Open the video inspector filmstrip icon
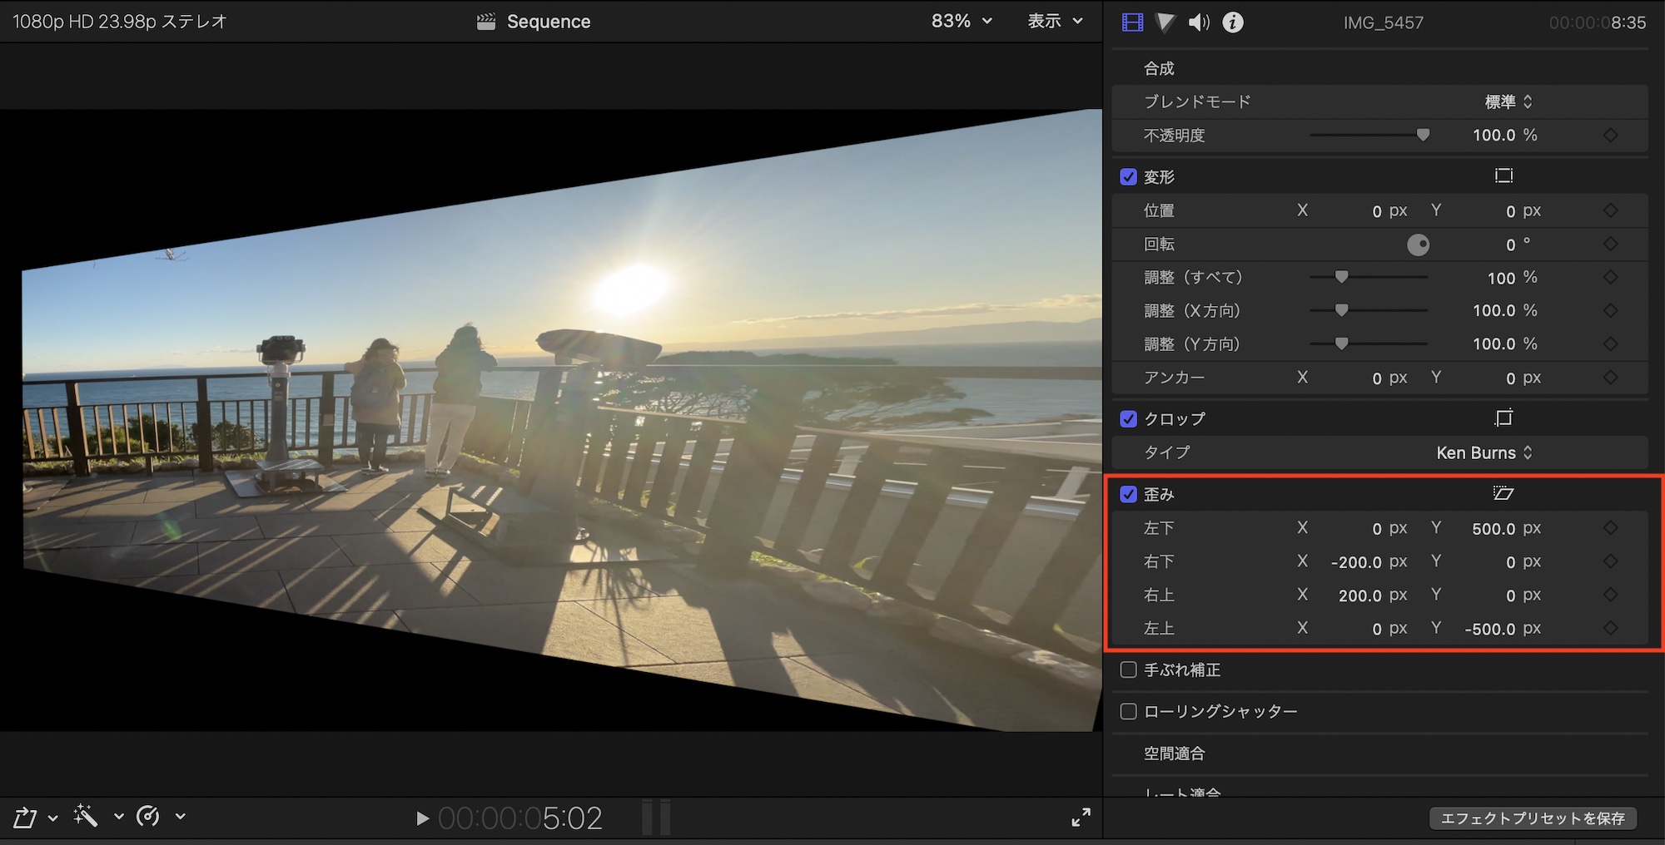Viewport: 1665px width, 845px height. 1132,22
